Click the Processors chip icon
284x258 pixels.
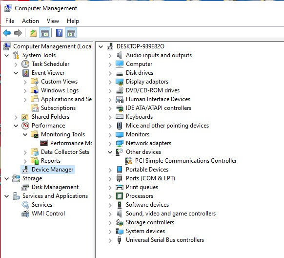coord(120,196)
